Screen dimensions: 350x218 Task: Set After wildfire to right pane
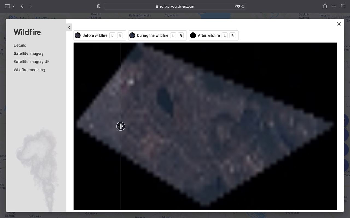tap(232, 35)
